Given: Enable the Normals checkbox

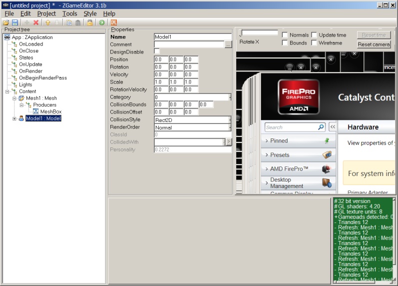Looking at the screenshot, I should pyautogui.click(x=285, y=35).
